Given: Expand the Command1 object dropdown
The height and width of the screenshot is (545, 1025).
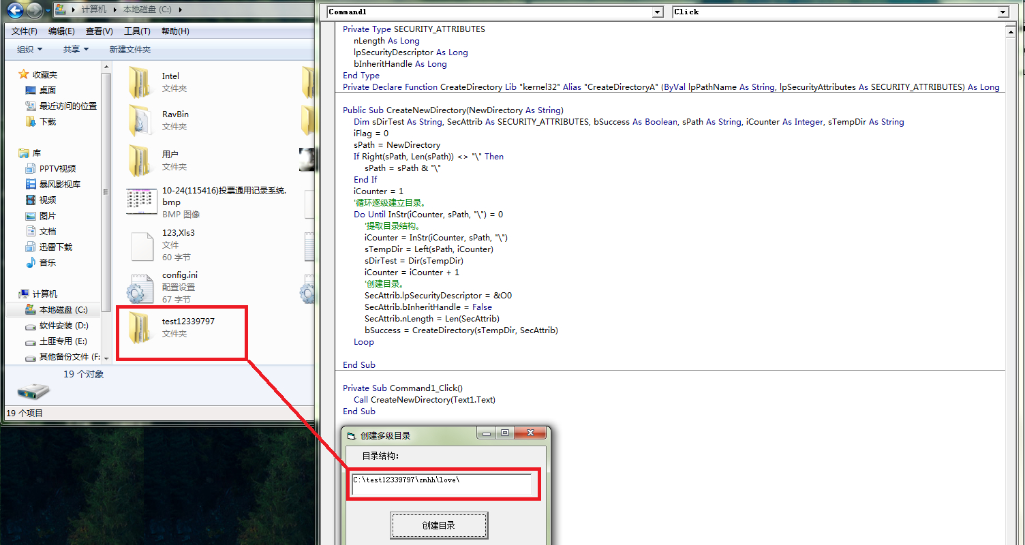Looking at the screenshot, I should coord(657,12).
